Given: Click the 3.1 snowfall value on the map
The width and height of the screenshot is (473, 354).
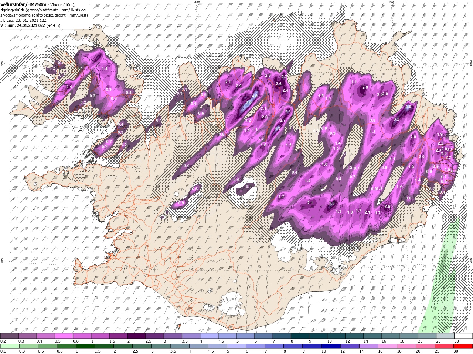Looking at the screenshot, I should (x=289, y=111).
